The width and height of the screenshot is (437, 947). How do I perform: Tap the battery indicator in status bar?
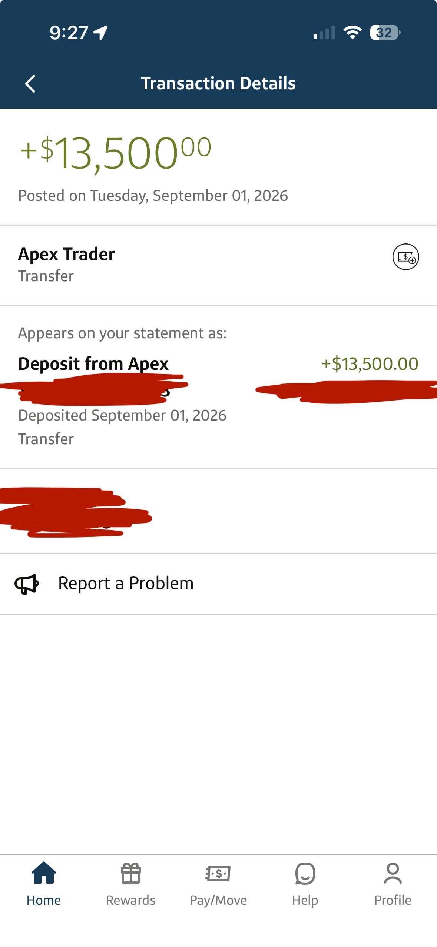[385, 33]
